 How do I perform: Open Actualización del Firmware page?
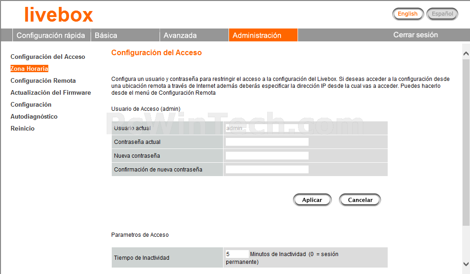click(x=51, y=92)
